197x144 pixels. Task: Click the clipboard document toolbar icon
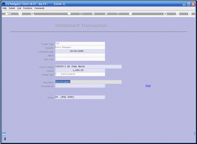point(130,14)
